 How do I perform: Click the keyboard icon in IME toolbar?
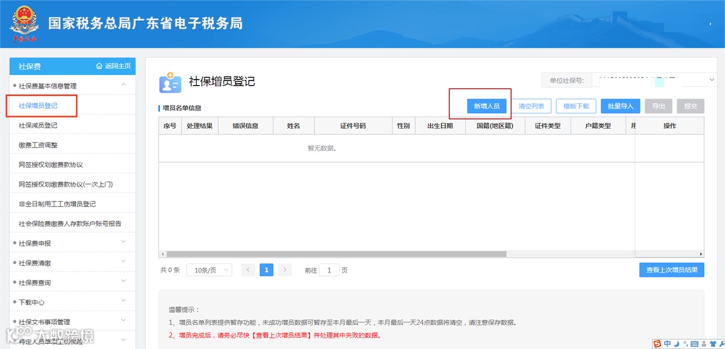[x=695, y=344]
